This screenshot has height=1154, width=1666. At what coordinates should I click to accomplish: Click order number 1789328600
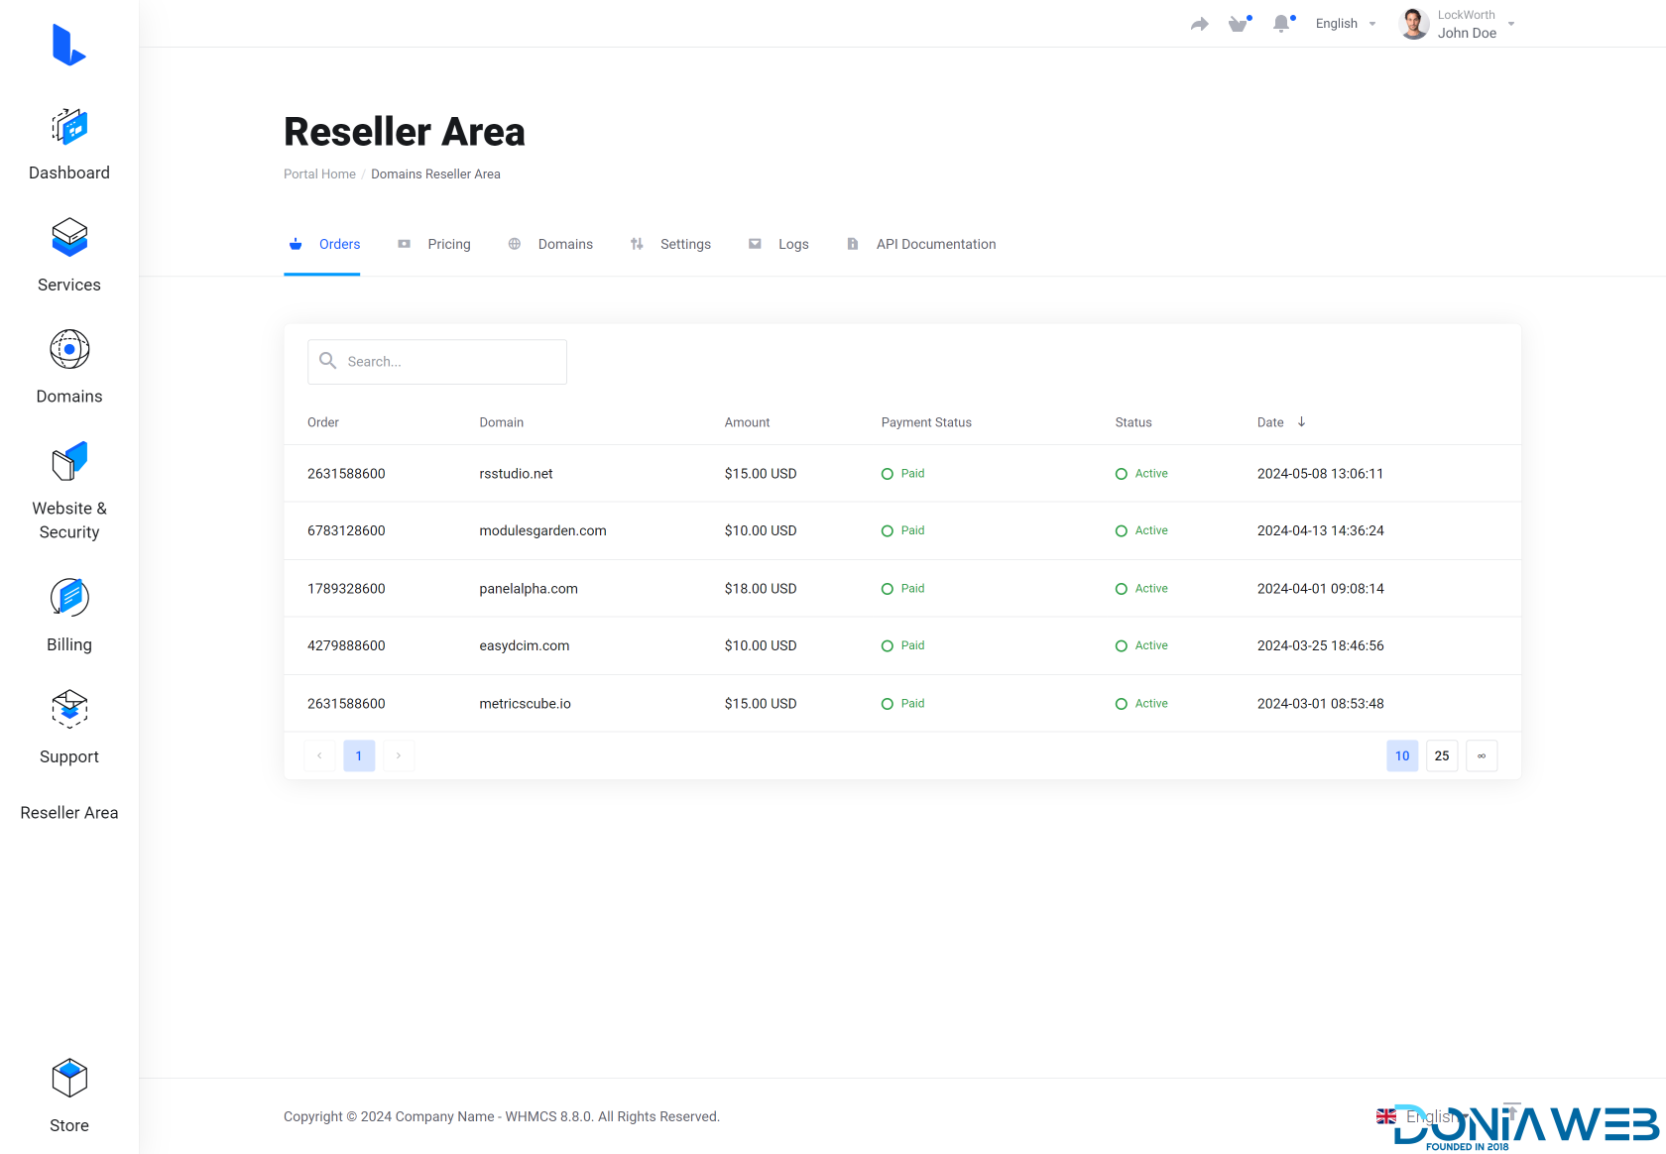point(346,589)
